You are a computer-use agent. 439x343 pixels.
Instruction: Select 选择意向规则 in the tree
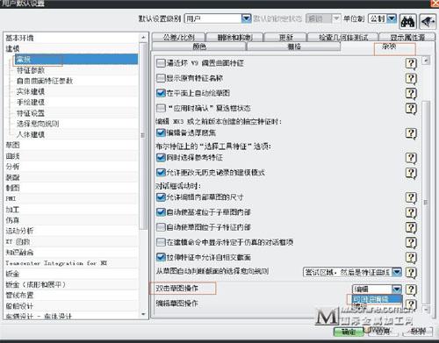[x=38, y=124]
